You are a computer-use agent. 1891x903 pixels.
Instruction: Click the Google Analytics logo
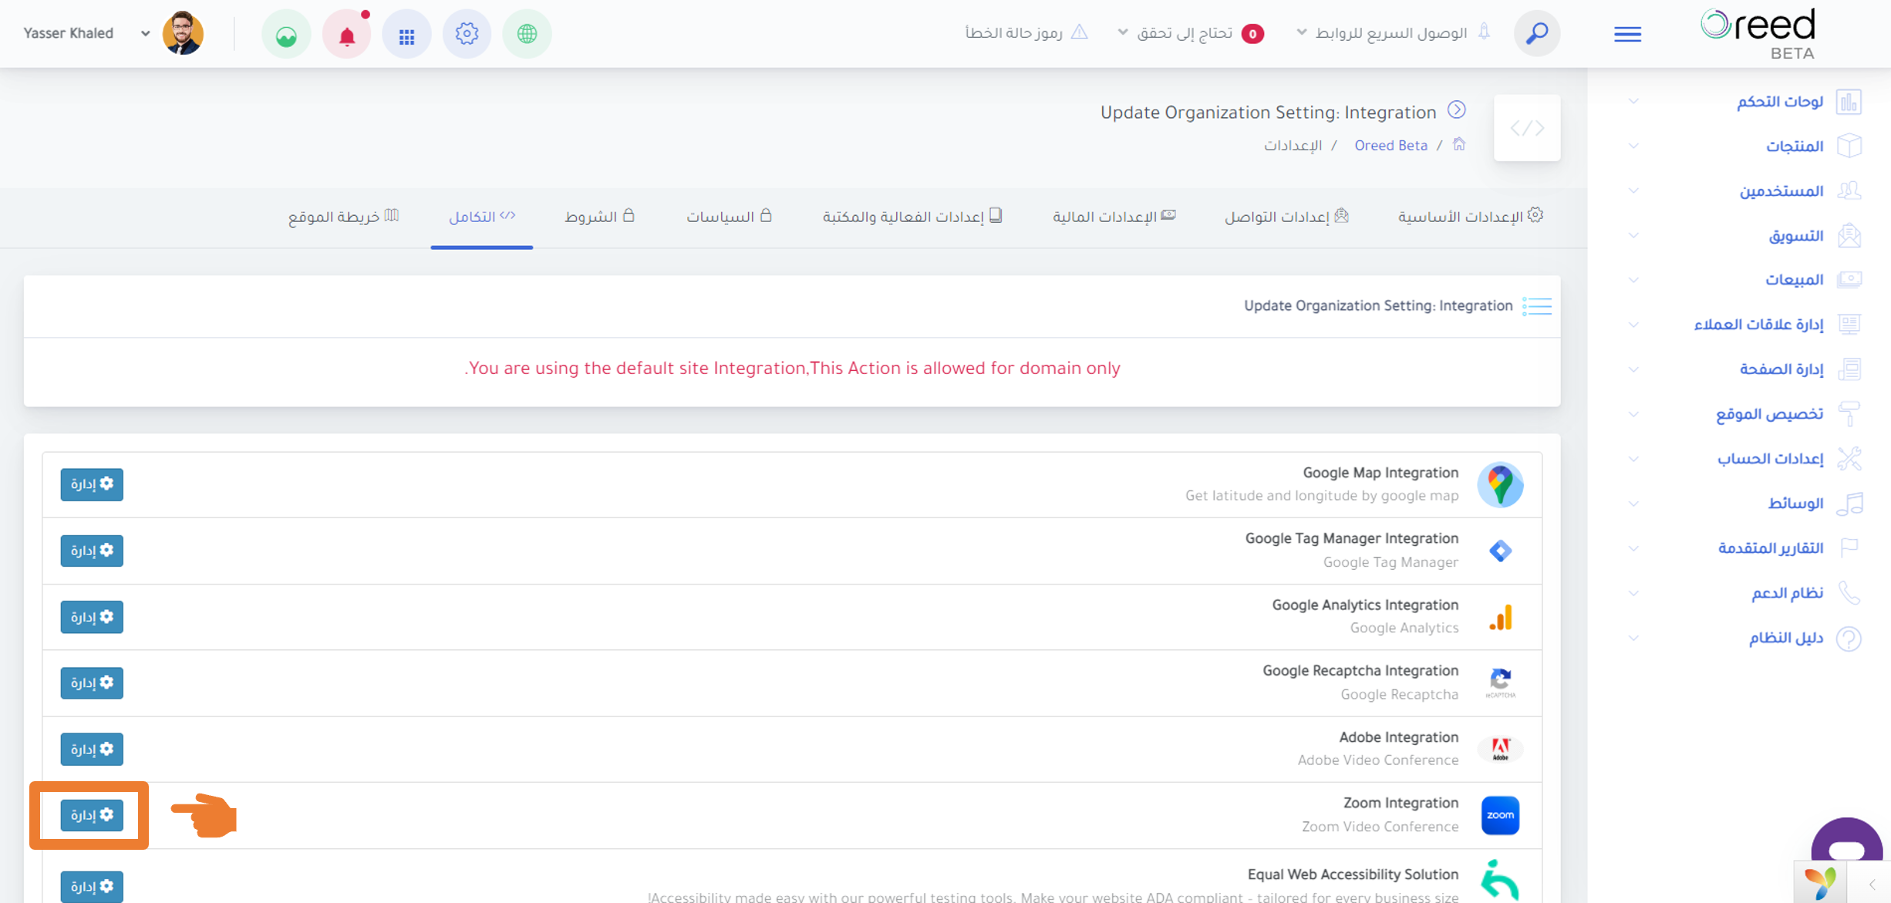pyautogui.click(x=1500, y=617)
